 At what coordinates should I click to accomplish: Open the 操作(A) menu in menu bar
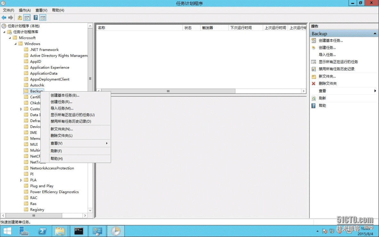coord(25,10)
